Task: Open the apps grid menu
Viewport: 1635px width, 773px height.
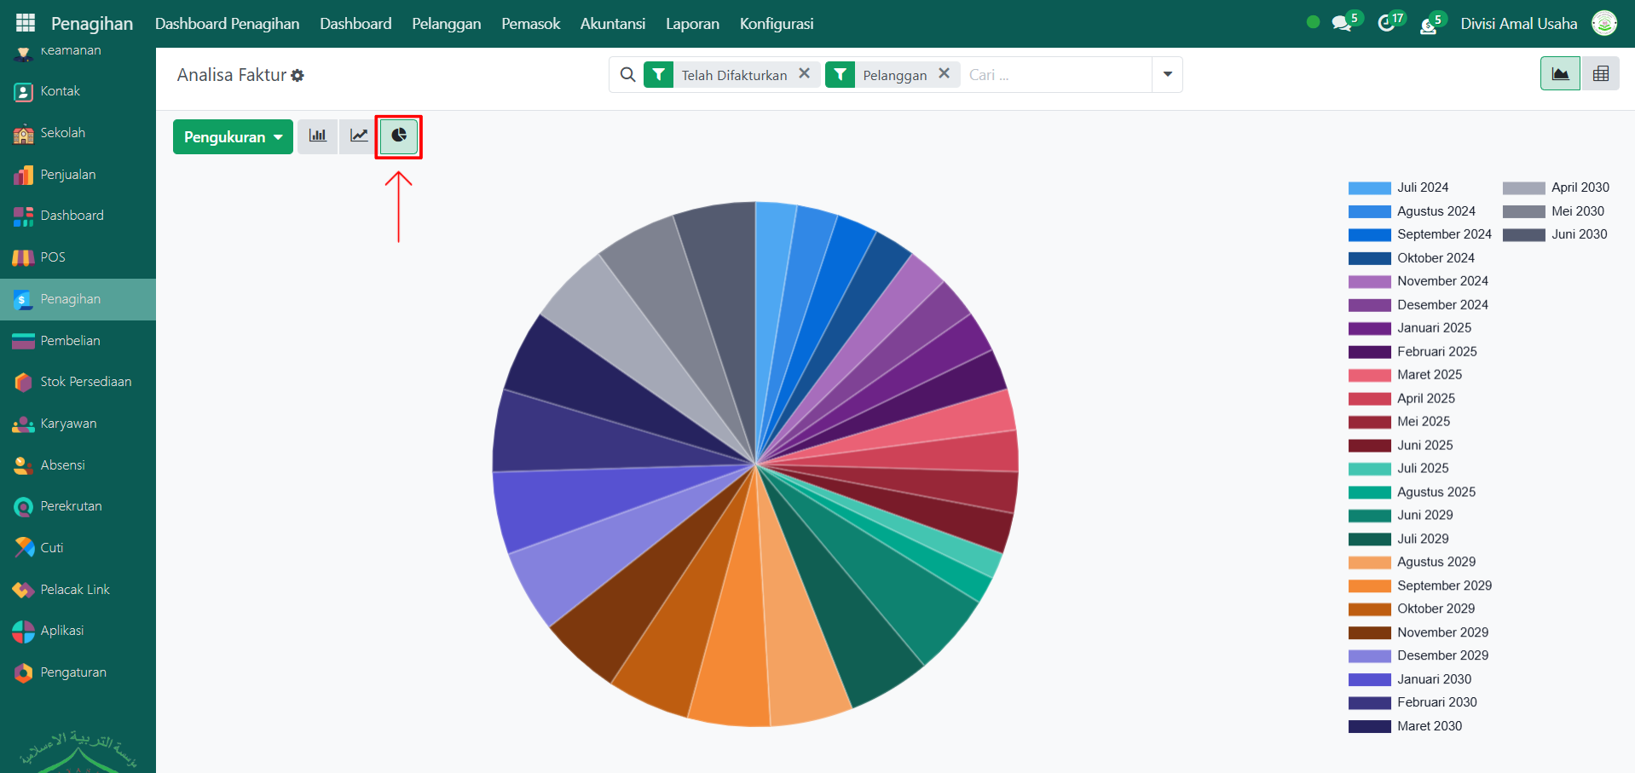Action: (25, 23)
